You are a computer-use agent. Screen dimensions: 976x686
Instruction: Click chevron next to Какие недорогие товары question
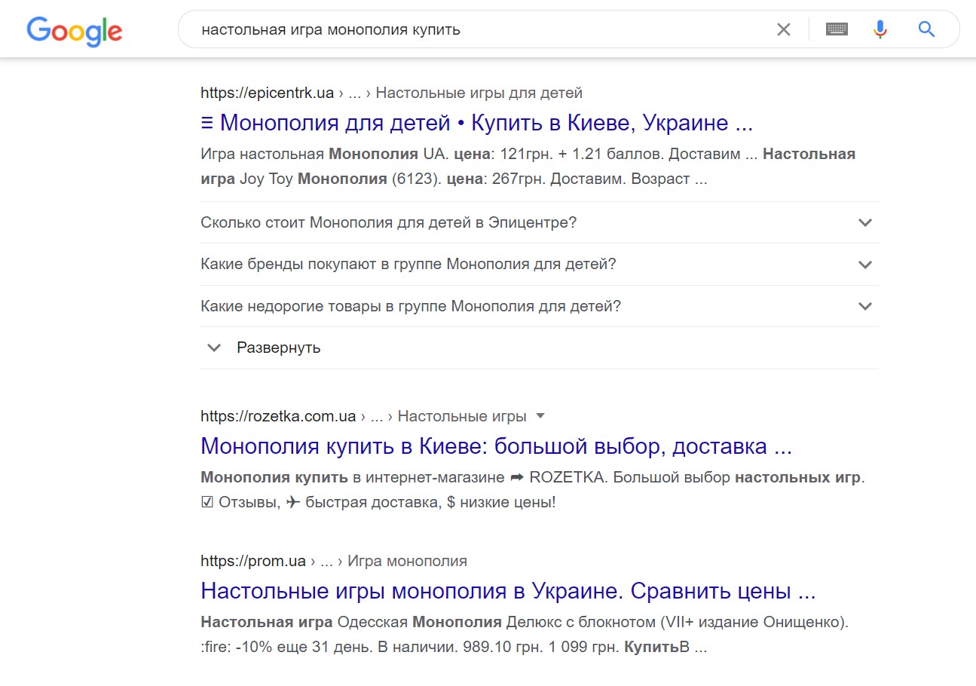pos(865,306)
